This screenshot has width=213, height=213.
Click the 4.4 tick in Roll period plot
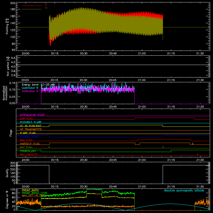(13, 58)
